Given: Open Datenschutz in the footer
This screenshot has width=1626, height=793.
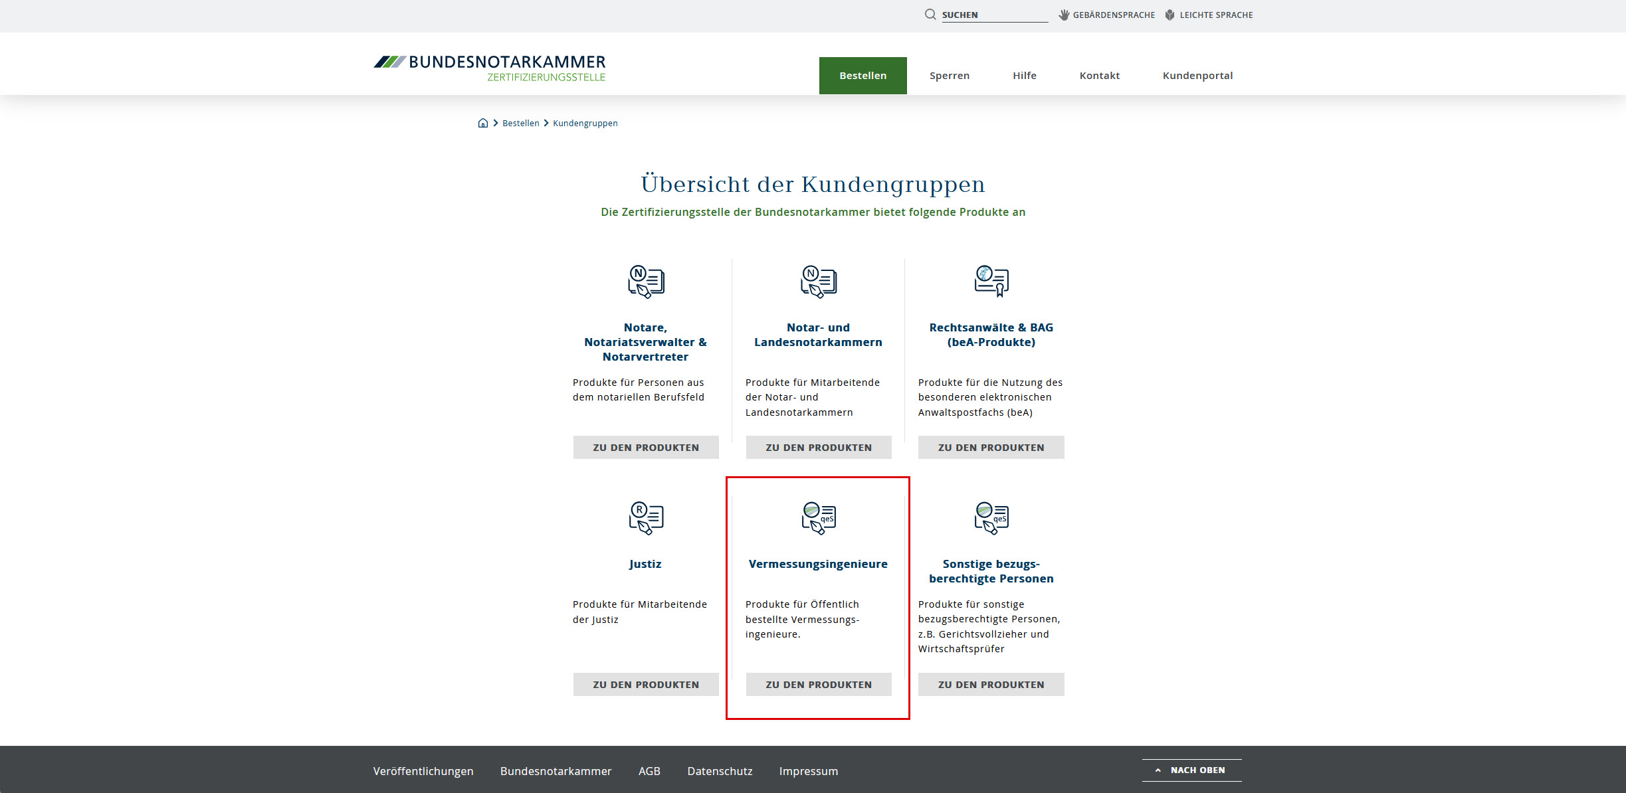Looking at the screenshot, I should pos(720,771).
